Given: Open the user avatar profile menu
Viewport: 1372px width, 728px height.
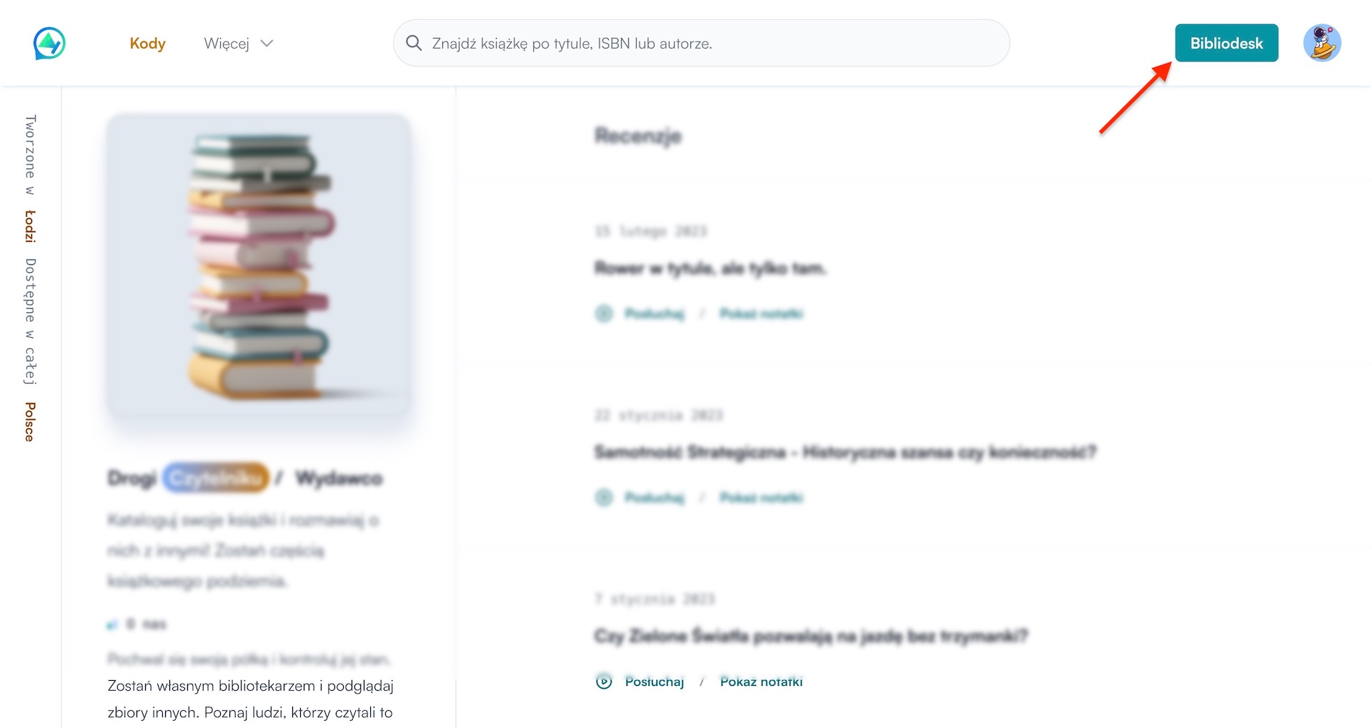Looking at the screenshot, I should [1321, 44].
